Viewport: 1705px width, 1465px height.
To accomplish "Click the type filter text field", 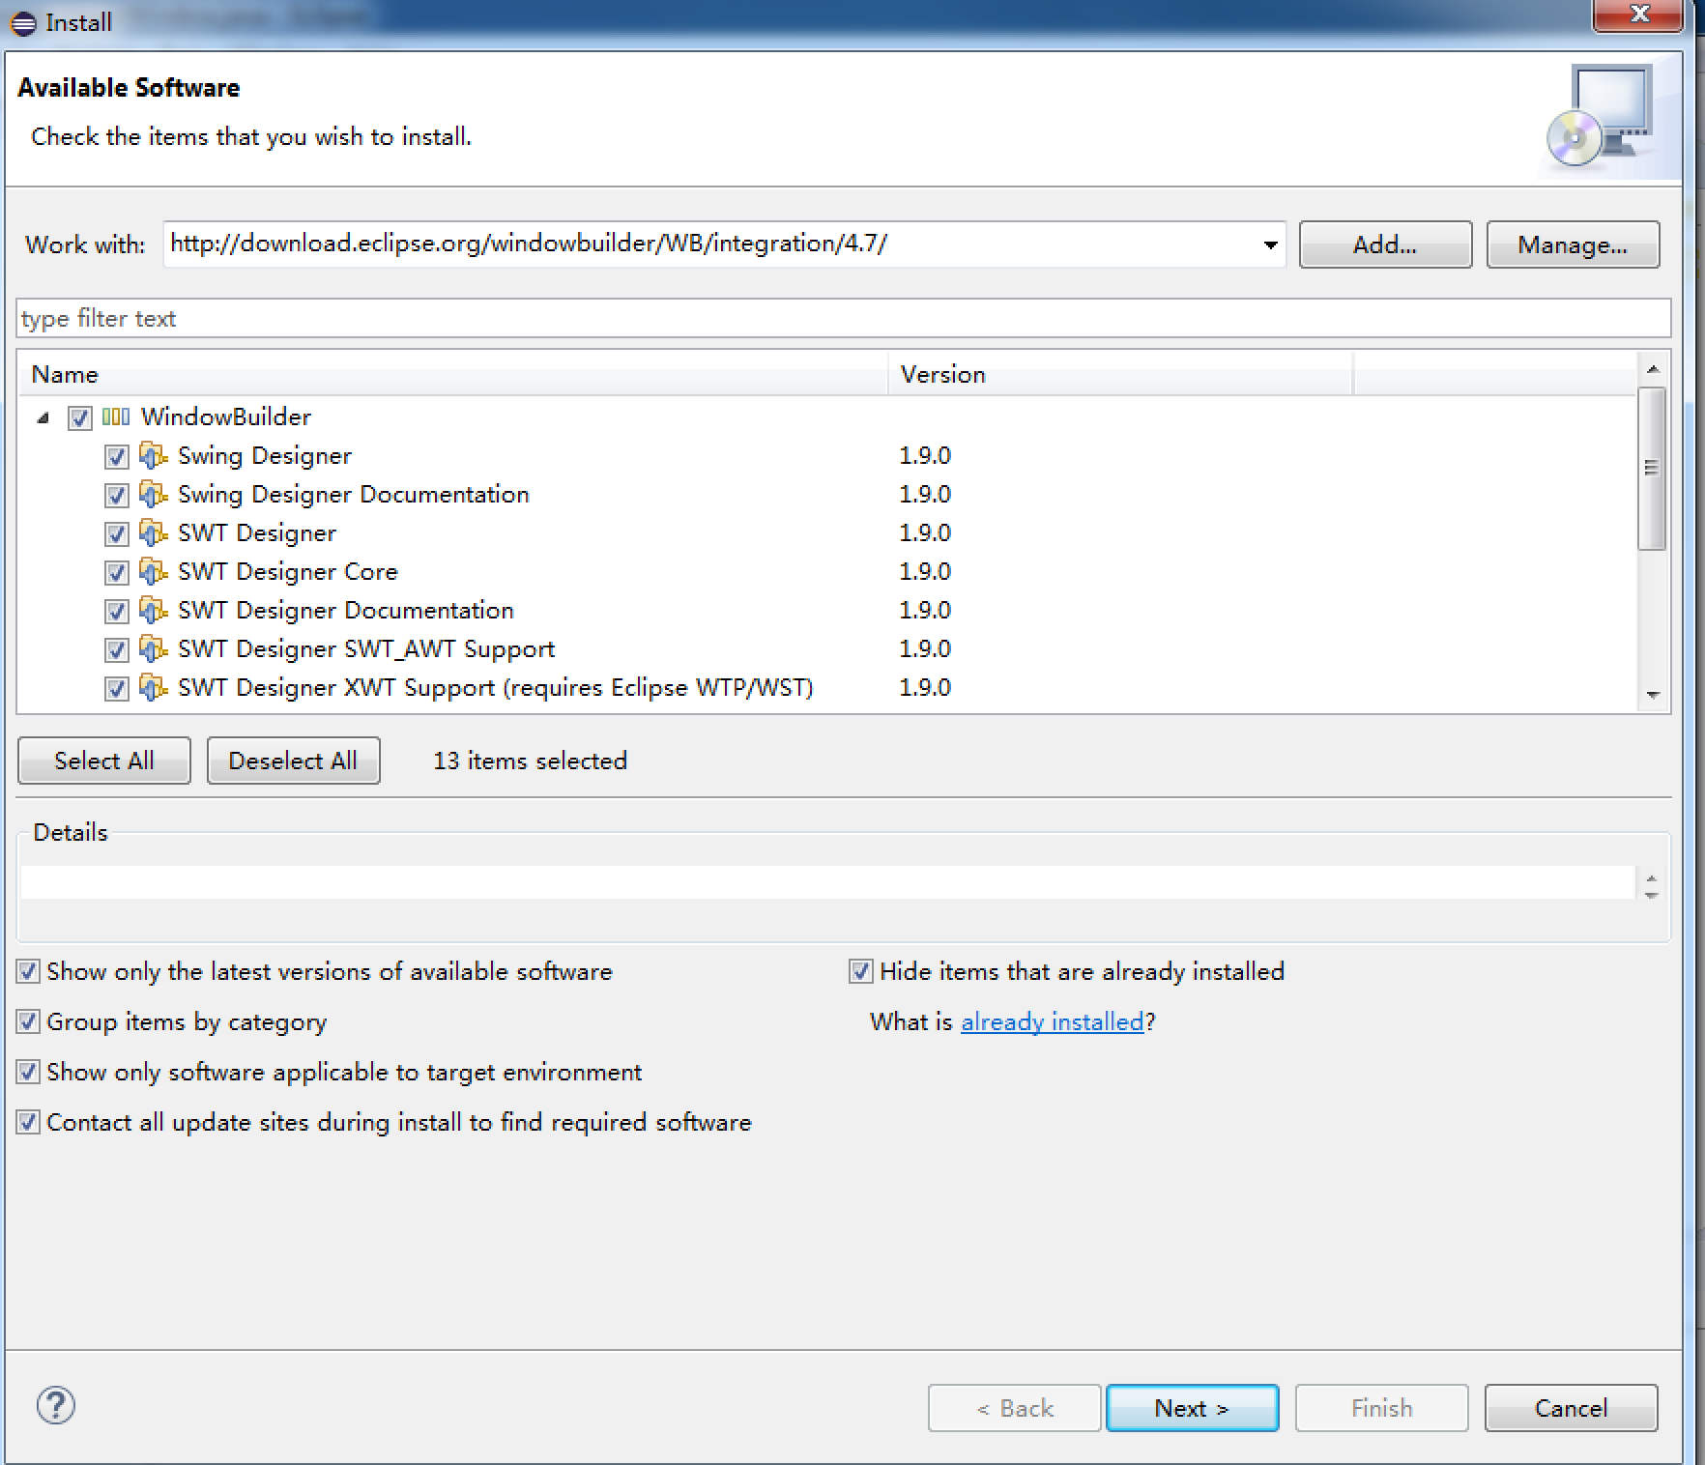I will [843, 318].
